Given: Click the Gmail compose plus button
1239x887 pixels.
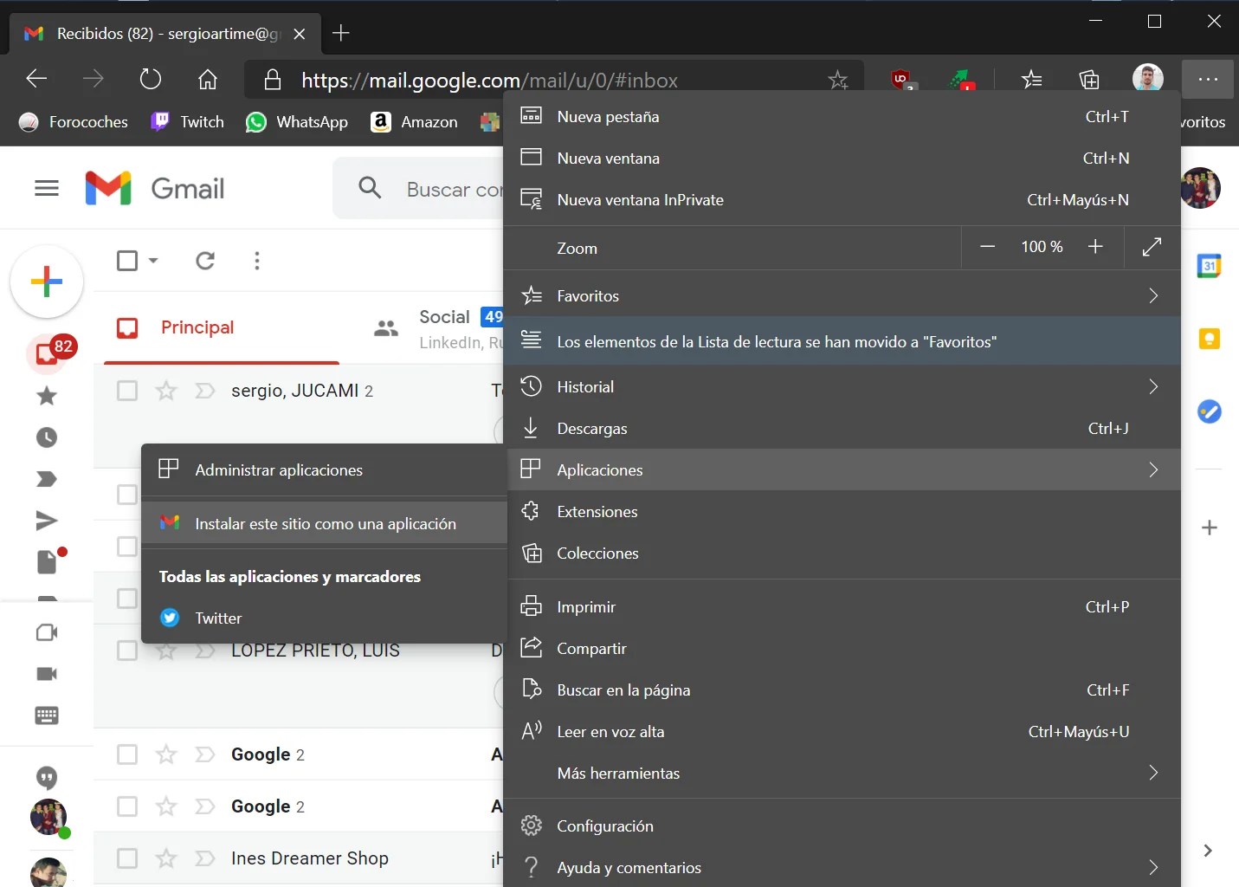Looking at the screenshot, I should pos(47,282).
